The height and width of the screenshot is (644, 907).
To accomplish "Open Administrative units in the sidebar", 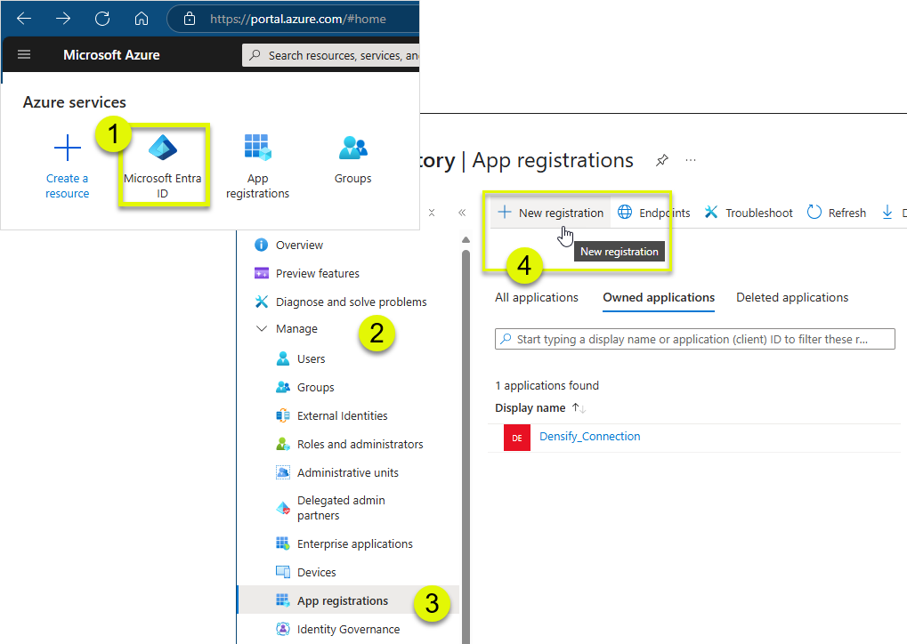I will point(348,472).
